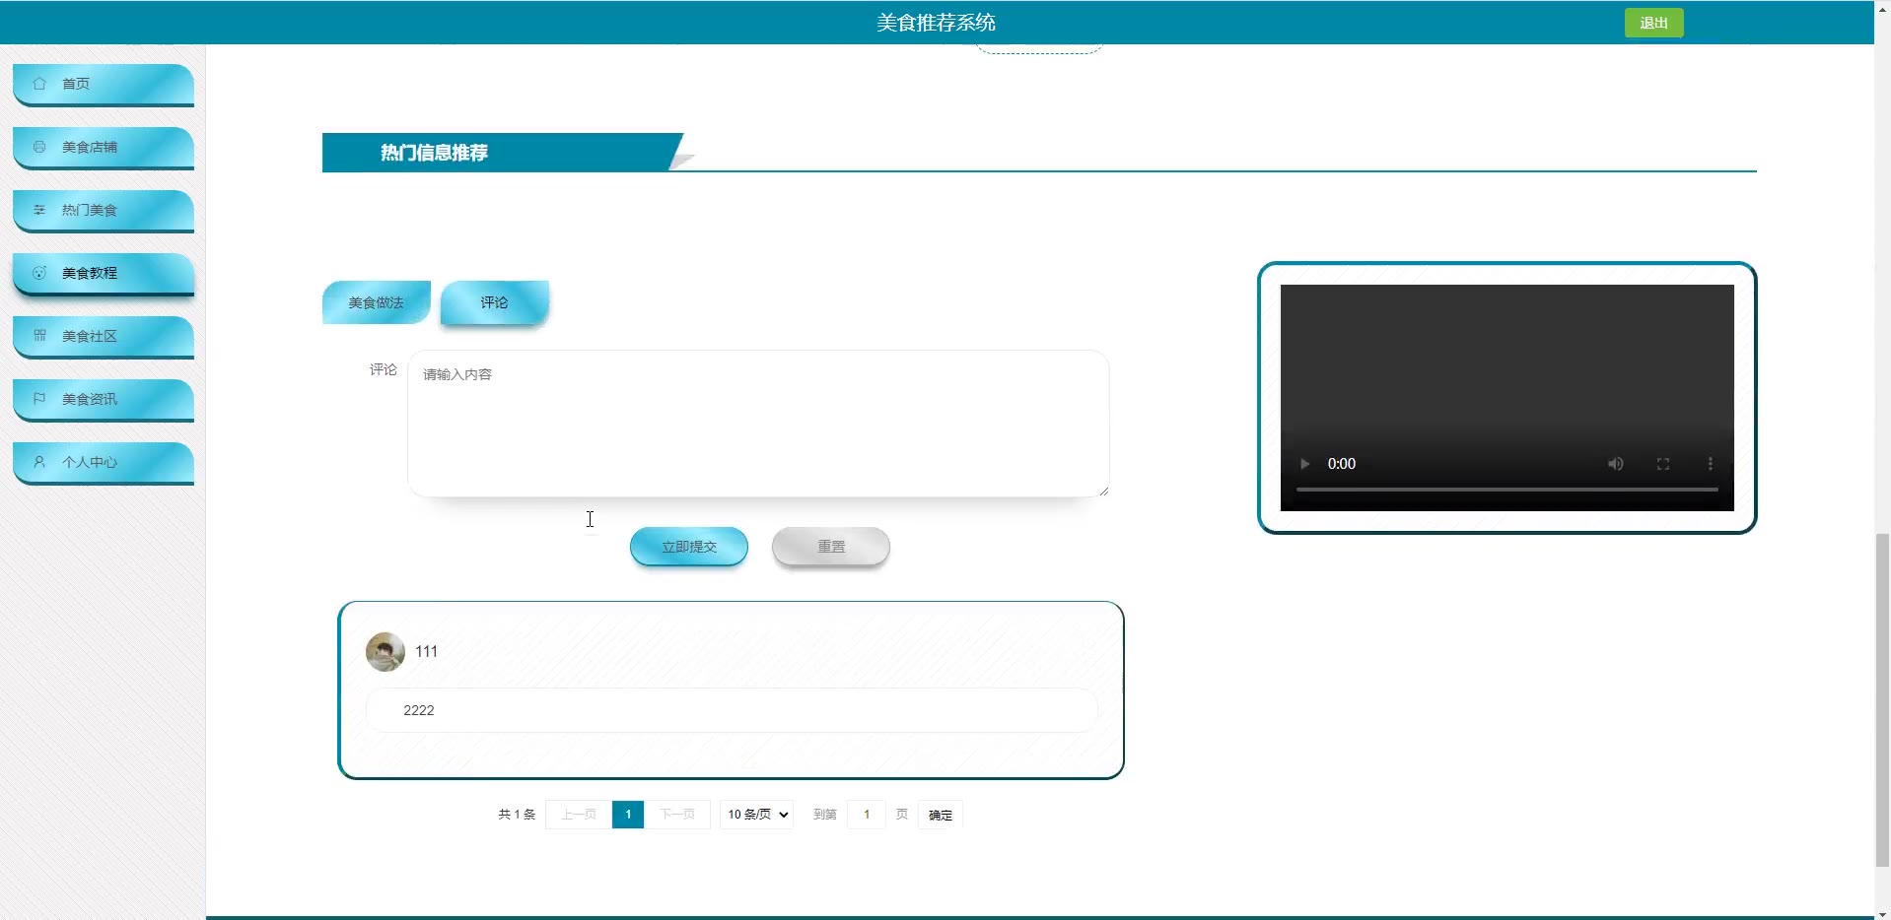
Task: Open 美食社区 in the sidebar
Action: pyautogui.click(x=104, y=336)
